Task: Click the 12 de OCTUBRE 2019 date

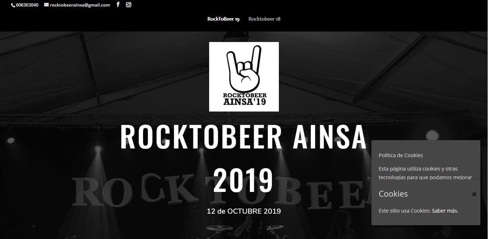Action: (244, 211)
